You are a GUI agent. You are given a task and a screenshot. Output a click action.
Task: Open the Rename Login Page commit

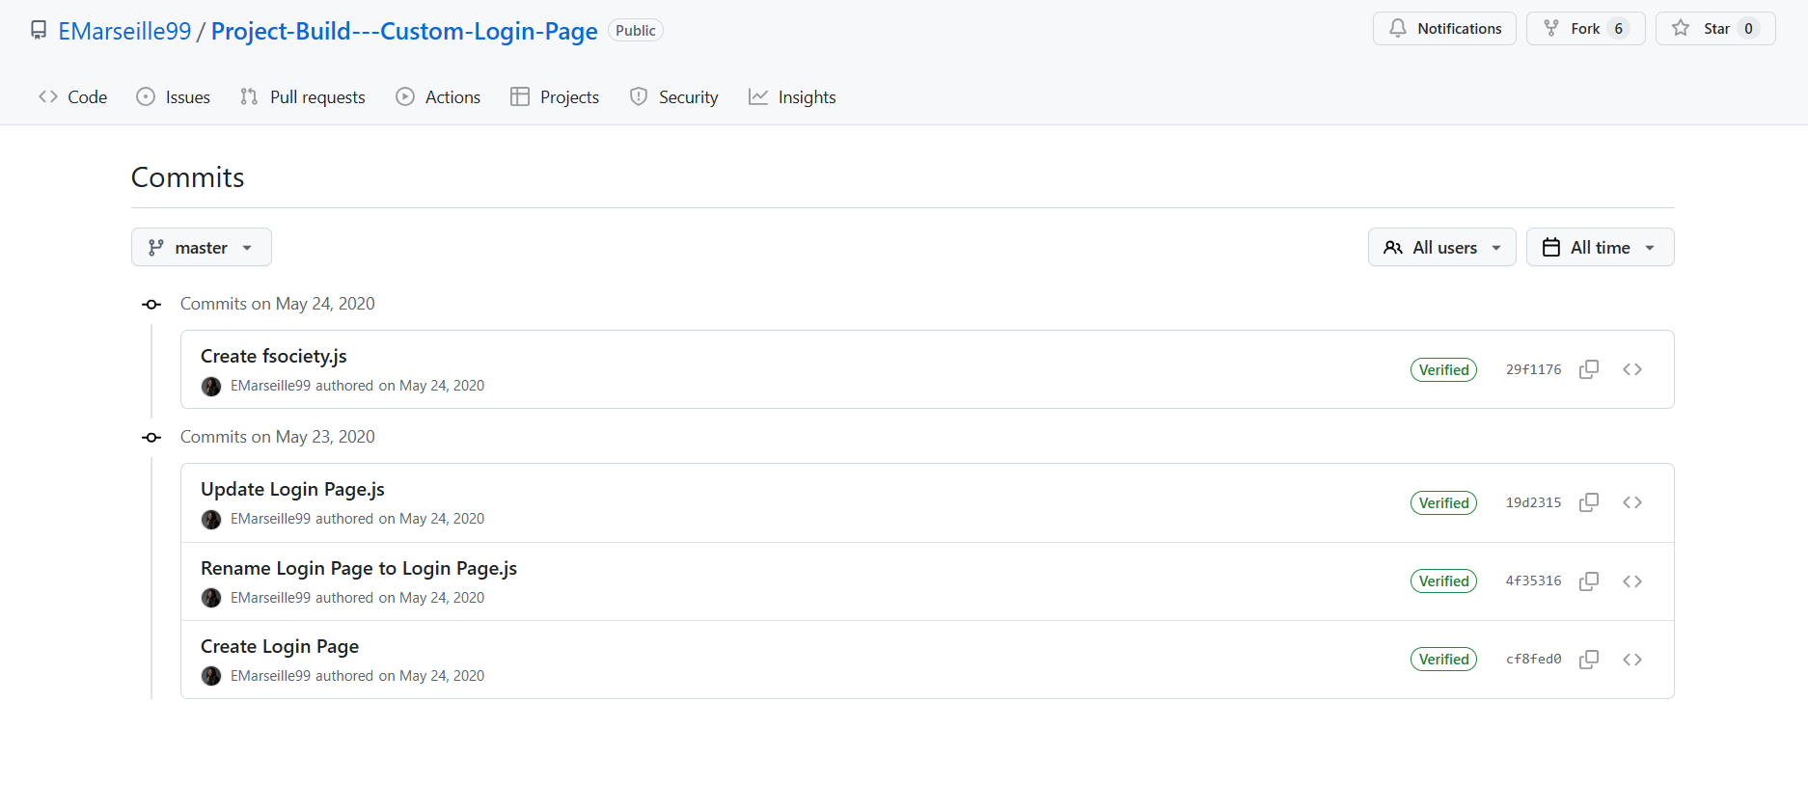[x=359, y=569]
